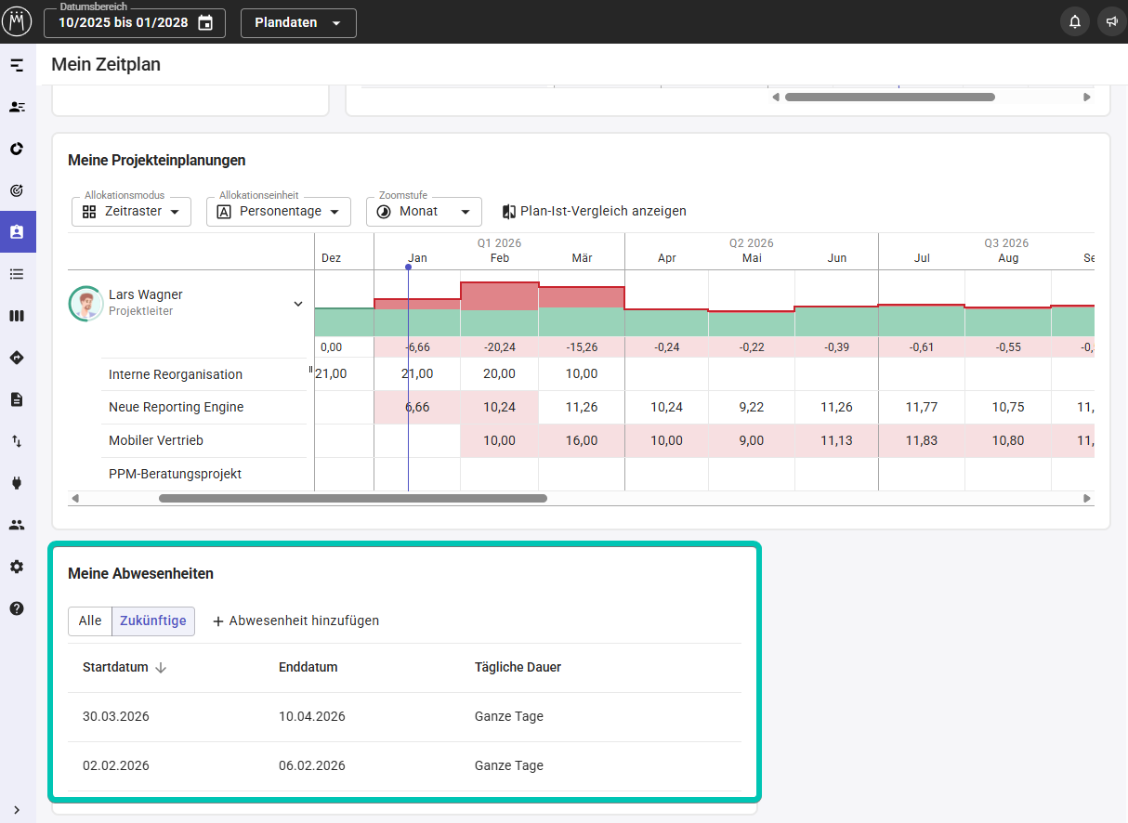
Task: Click the calendar icon in date range
Action: [205, 23]
